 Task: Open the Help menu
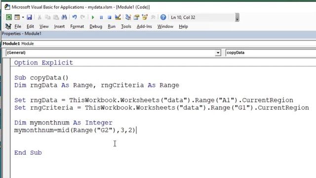[183, 26]
